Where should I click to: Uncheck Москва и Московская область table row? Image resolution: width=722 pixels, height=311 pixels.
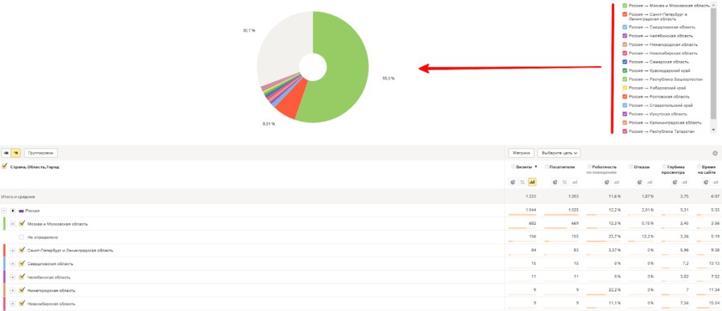click(22, 224)
